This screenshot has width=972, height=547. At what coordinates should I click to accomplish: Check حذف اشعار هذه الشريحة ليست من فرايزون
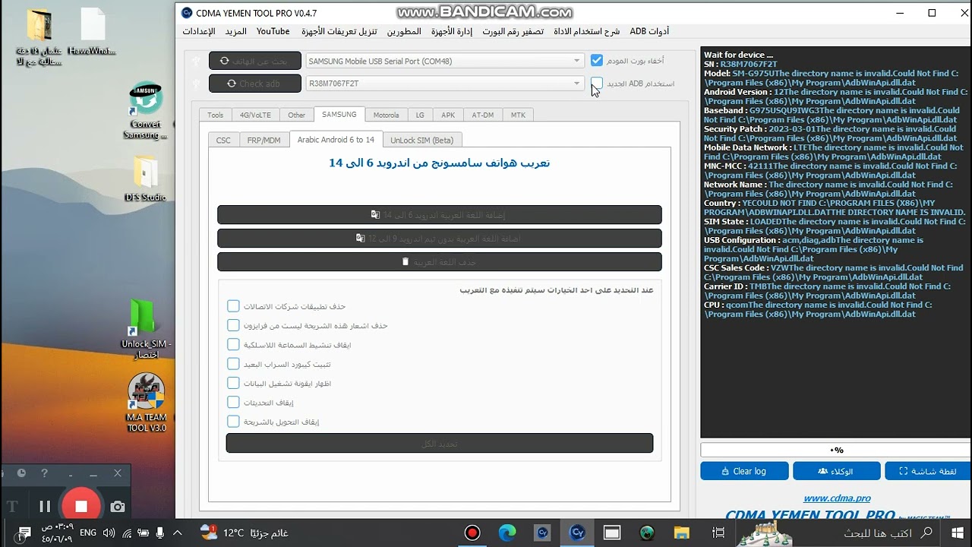(x=233, y=325)
